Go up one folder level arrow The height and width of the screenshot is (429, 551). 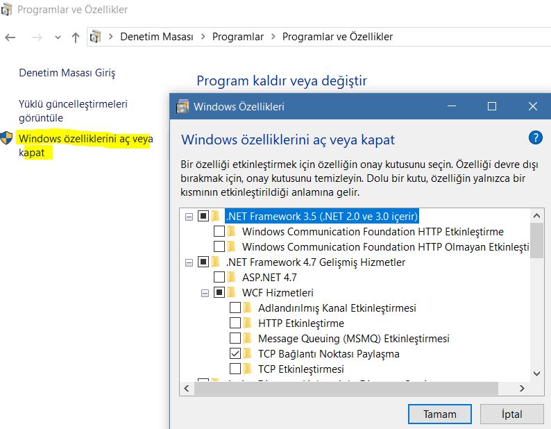tap(76, 37)
